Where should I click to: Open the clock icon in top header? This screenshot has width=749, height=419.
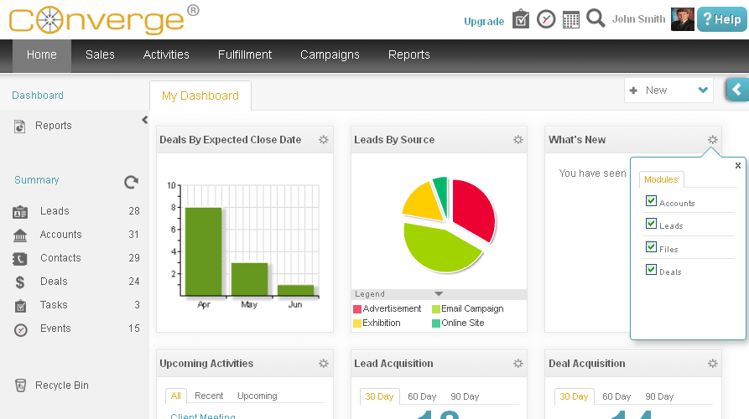point(546,19)
